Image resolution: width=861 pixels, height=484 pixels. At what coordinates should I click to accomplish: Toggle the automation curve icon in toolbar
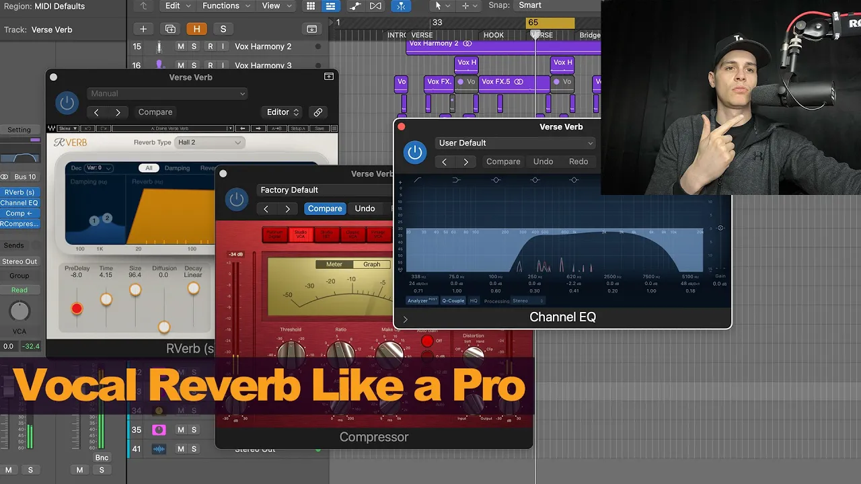pyautogui.click(x=355, y=6)
